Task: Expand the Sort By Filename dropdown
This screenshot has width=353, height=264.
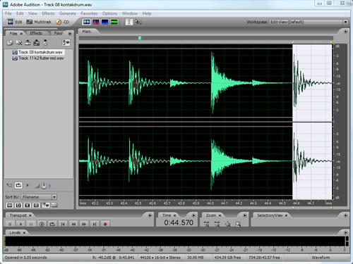Action: pos(39,197)
